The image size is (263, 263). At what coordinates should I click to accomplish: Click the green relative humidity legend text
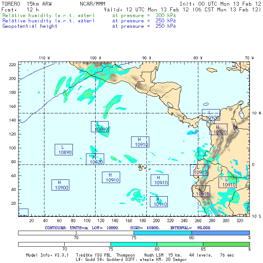(49, 16)
